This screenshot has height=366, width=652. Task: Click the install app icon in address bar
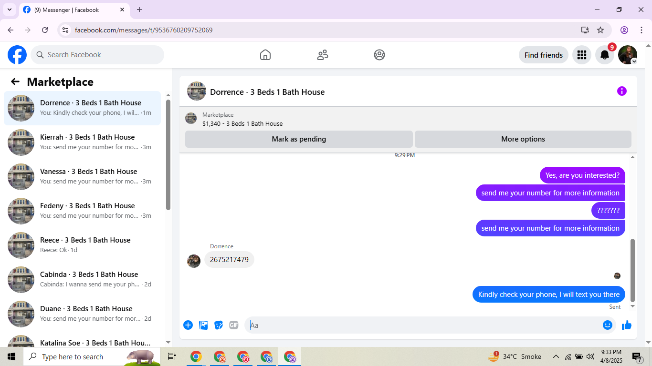coord(585,30)
